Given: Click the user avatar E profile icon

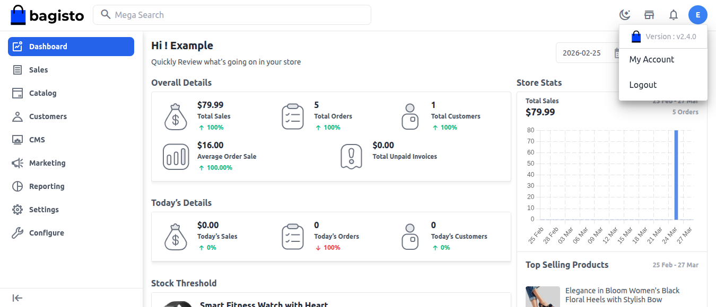Looking at the screenshot, I should [697, 15].
